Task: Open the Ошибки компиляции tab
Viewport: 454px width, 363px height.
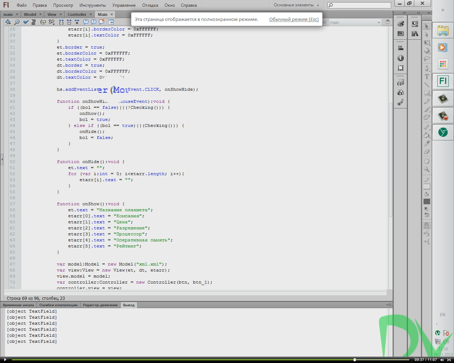Action: click(58, 305)
